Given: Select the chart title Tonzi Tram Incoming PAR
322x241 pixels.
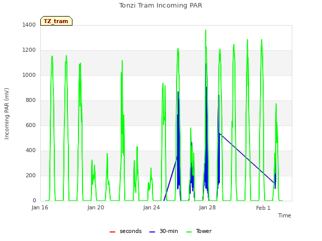Looking at the screenshot, I should point(160,6).
